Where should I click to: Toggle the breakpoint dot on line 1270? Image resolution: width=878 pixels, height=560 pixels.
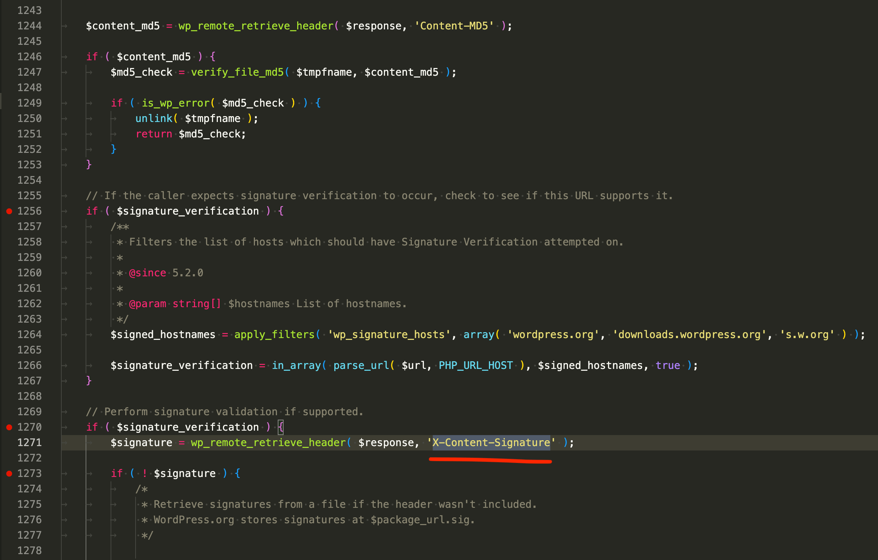point(10,427)
